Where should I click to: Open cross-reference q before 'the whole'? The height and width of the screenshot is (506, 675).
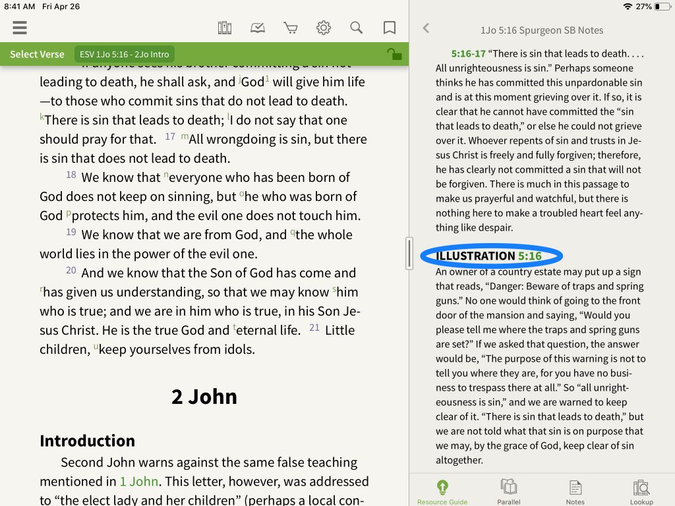click(293, 233)
